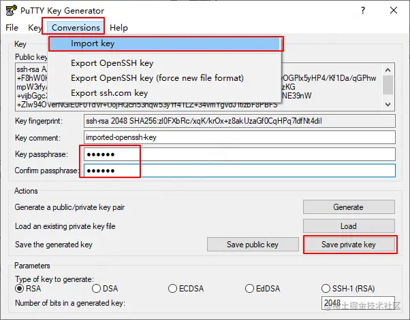Select the EdDSA key type
The height and width of the screenshot is (320, 410).
click(x=250, y=289)
